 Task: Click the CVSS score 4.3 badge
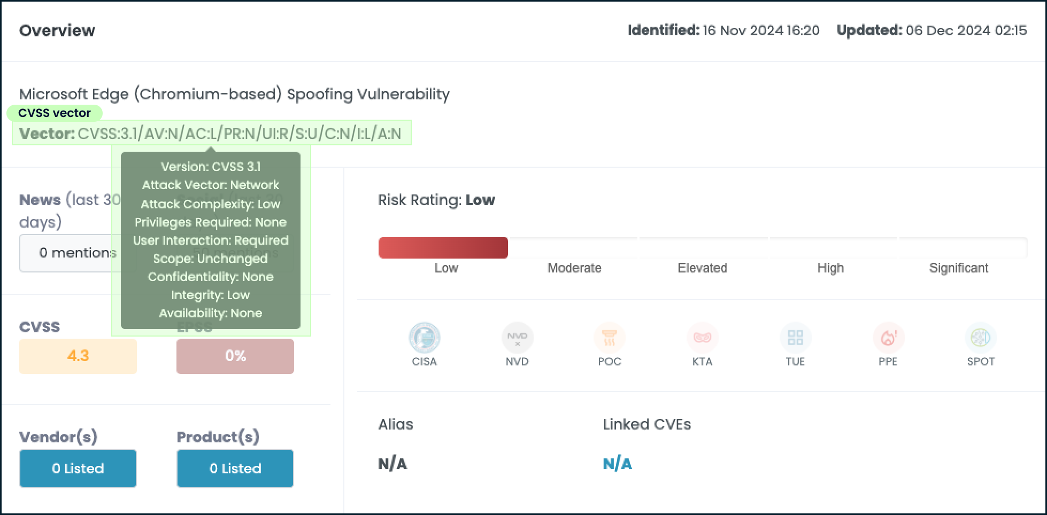[x=78, y=356]
